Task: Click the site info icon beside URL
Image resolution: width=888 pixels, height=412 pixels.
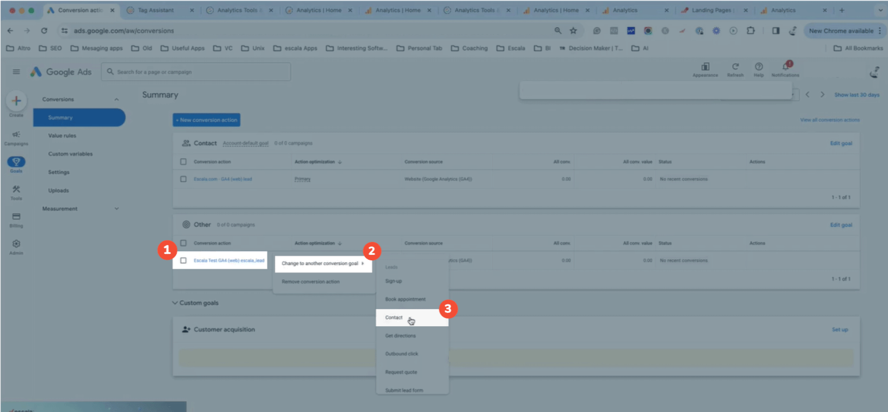Action: (x=64, y=31)
